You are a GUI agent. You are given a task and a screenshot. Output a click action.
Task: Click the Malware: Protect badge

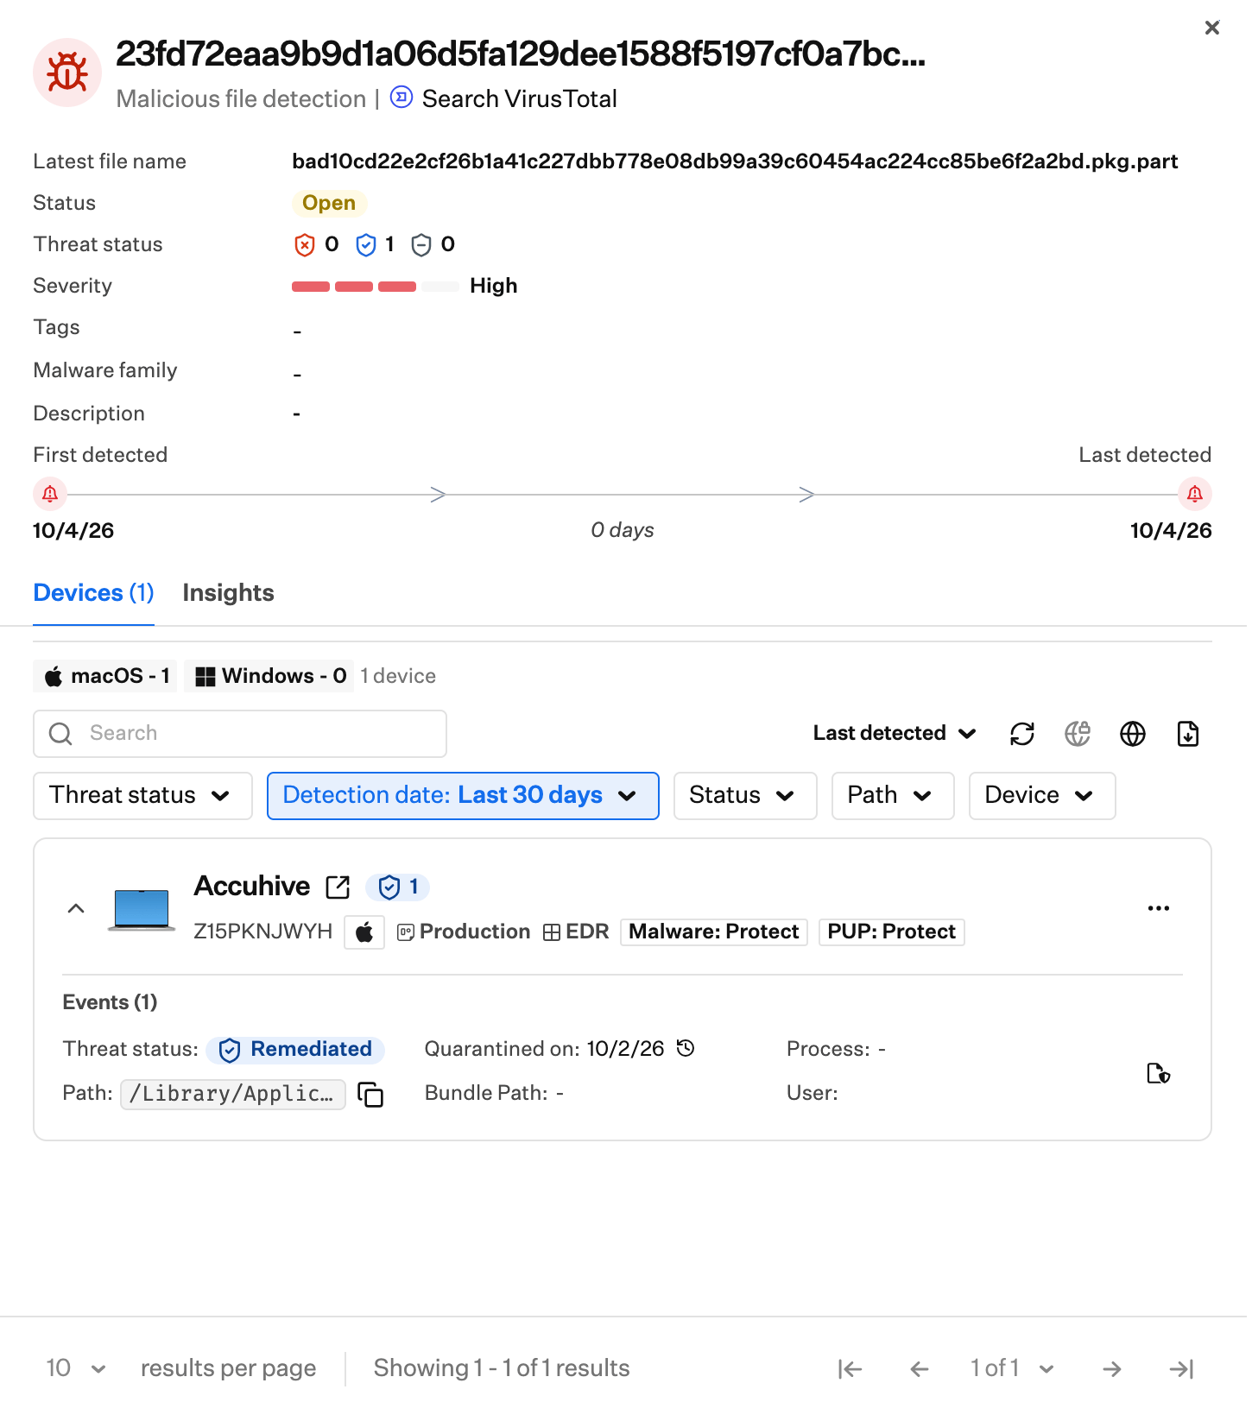[714, 932]
